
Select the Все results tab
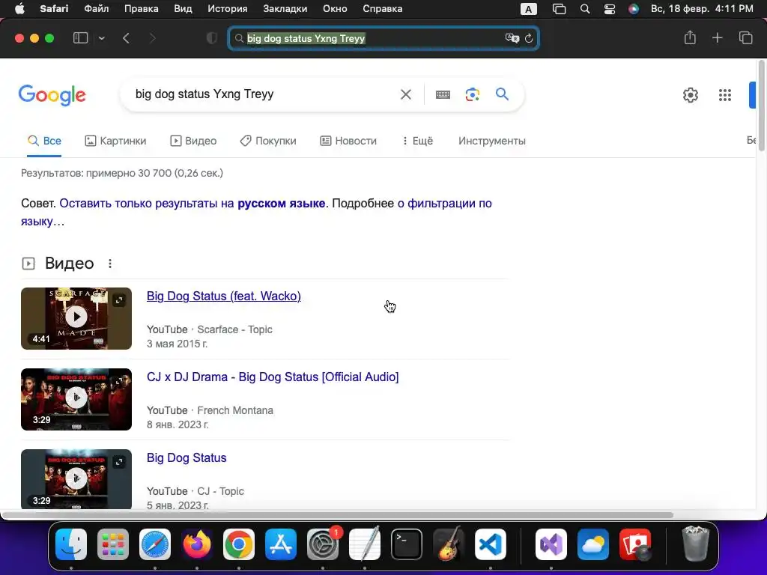click(44, 141)
